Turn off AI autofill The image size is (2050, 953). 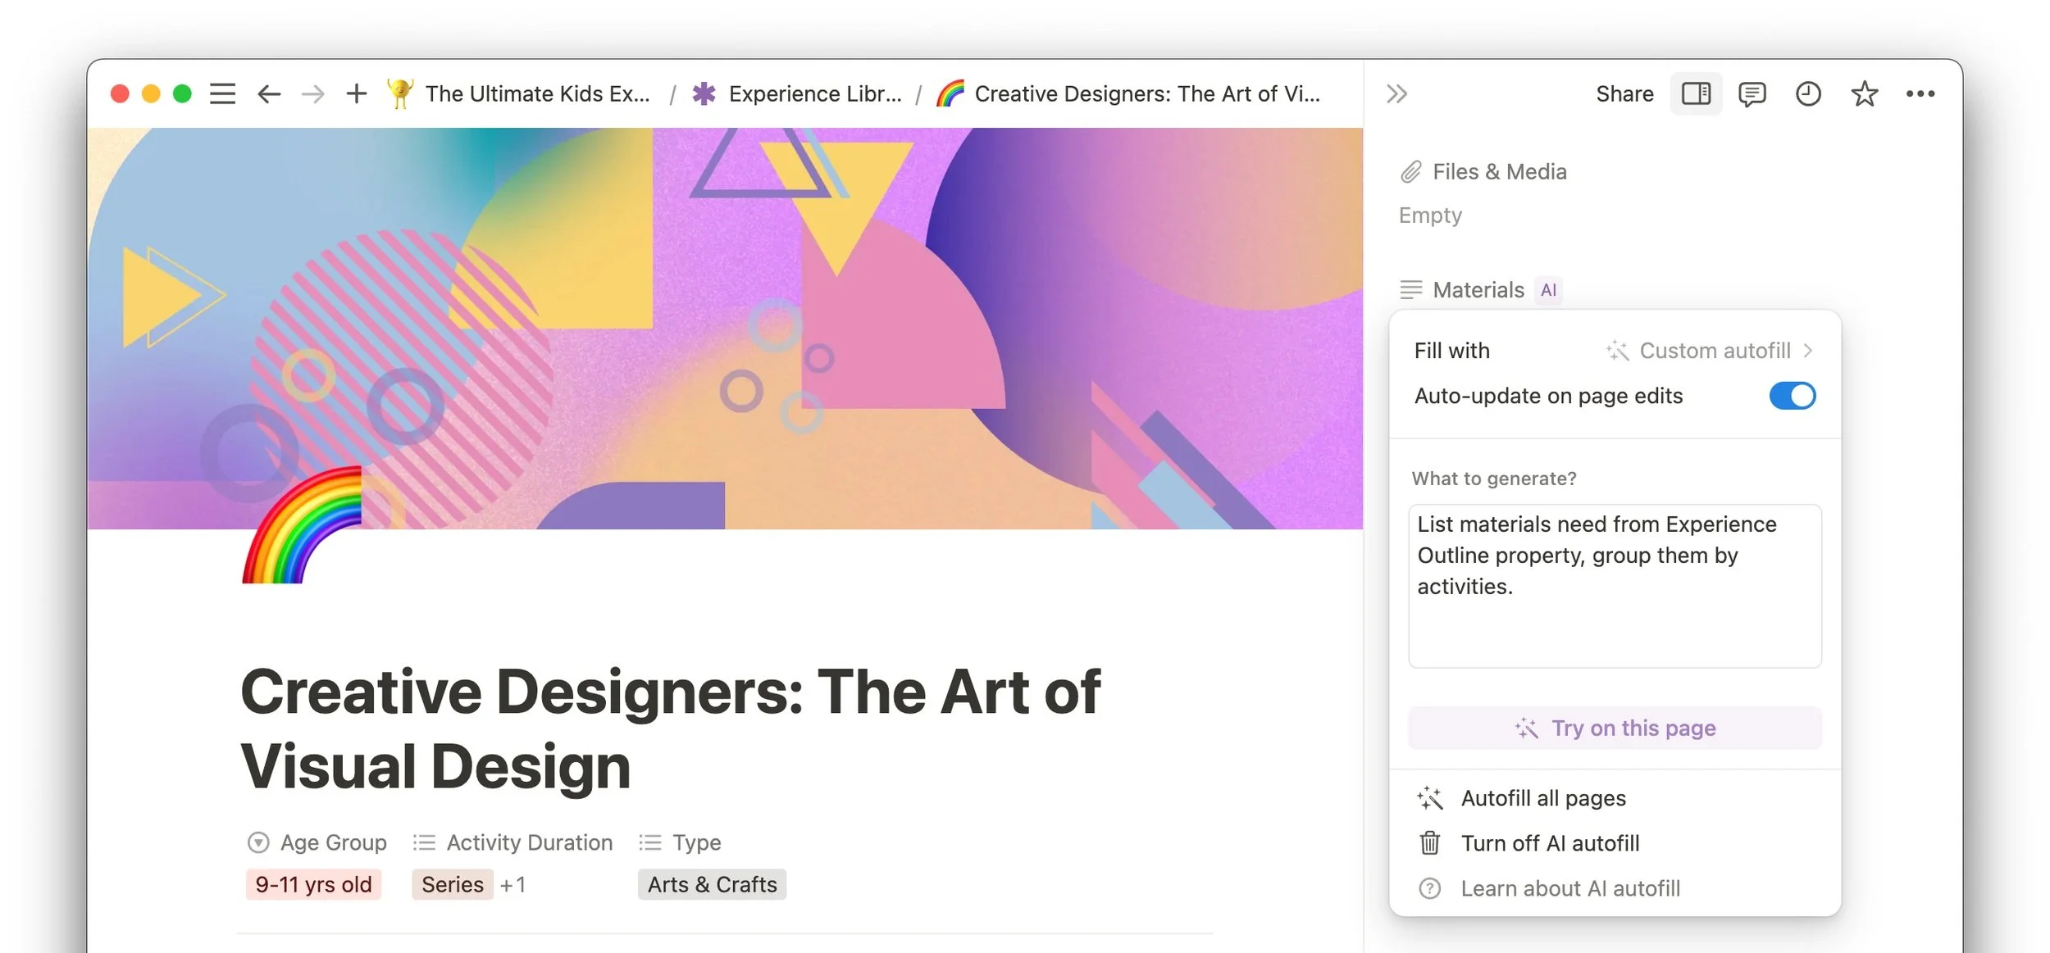point(1549,843)
